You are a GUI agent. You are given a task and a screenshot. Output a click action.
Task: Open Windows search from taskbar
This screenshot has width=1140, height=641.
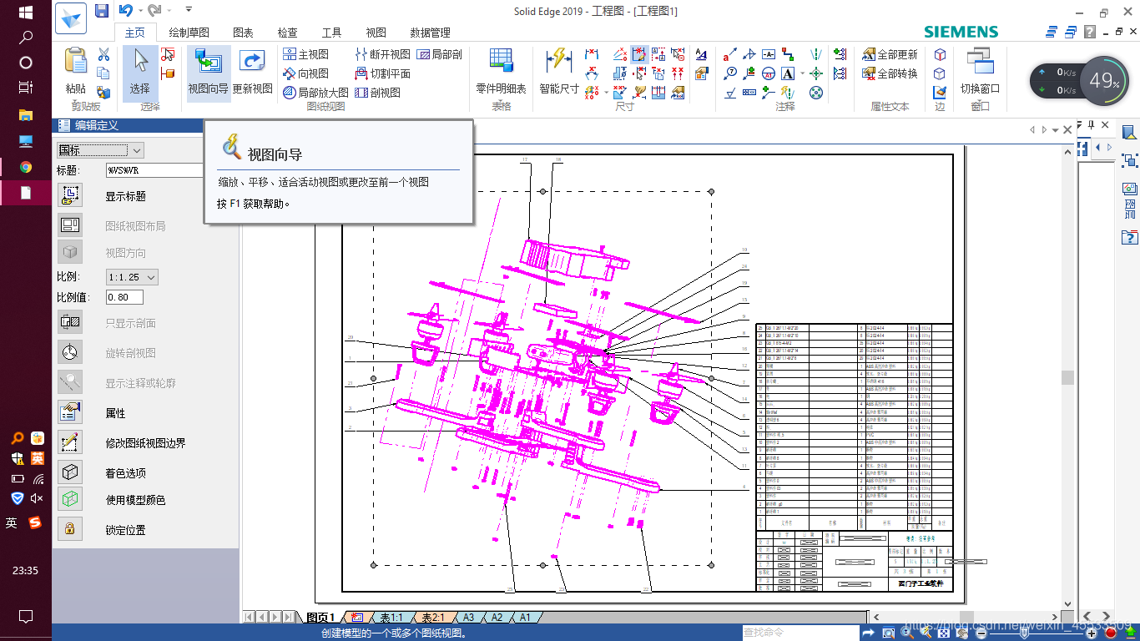25,38
